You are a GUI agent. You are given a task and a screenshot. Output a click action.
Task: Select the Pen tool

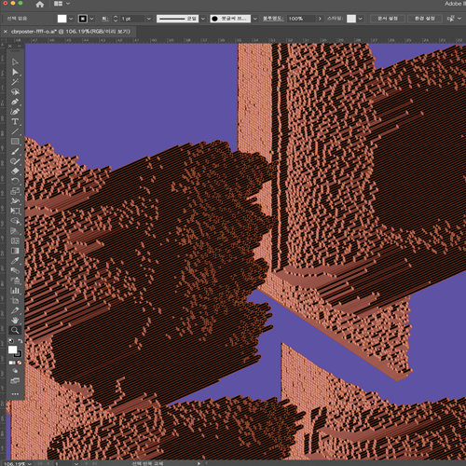click(15, 102)
